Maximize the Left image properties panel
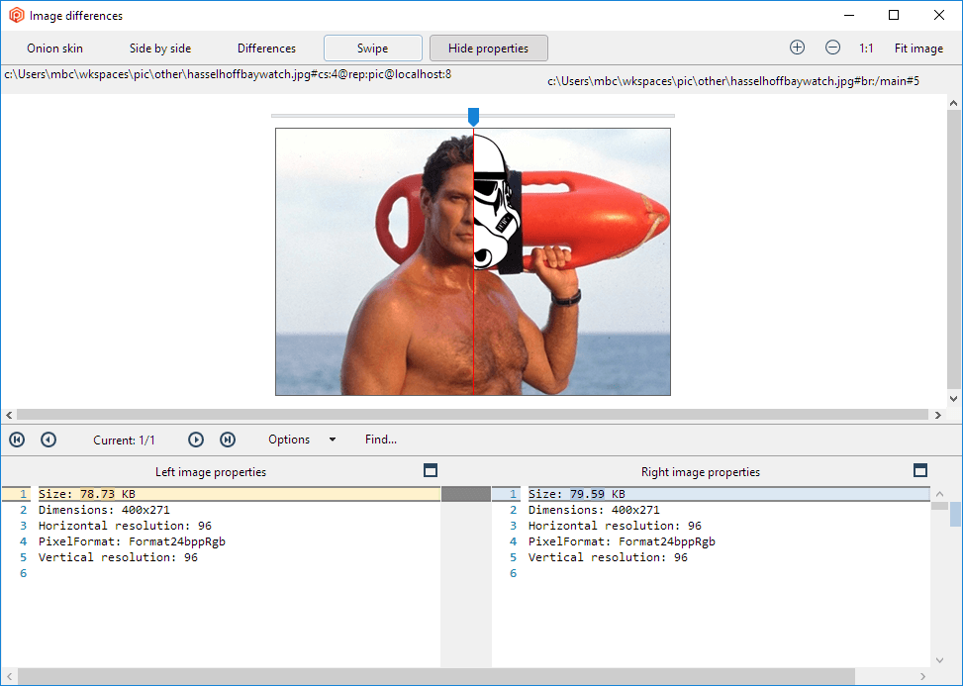Screen dimensions: 963x686 431,470
